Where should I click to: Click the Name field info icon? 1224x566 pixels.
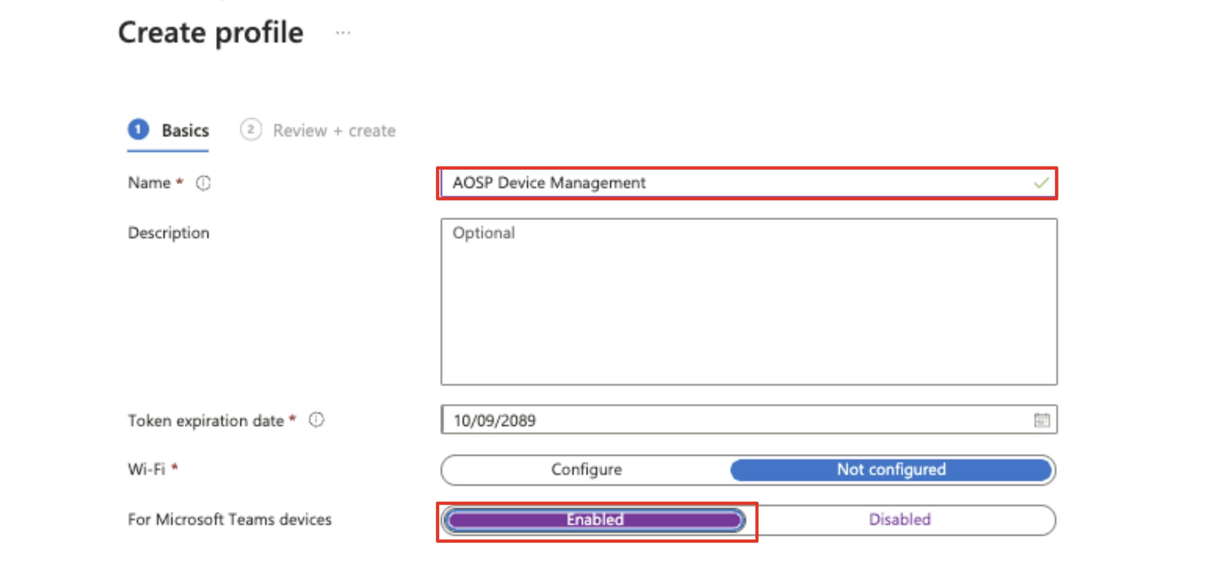click(x=204, y=183)
